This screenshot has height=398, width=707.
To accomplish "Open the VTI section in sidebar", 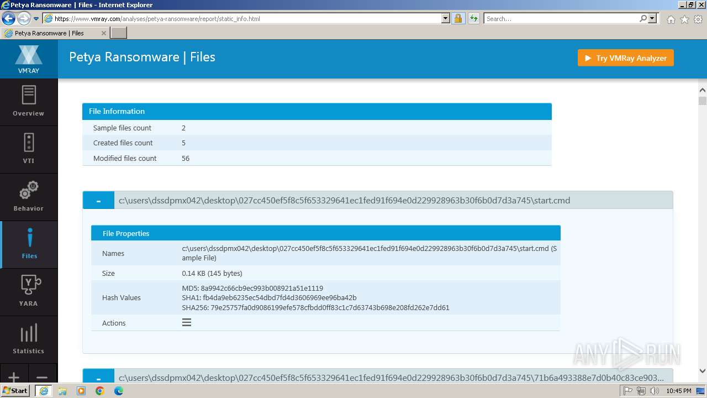I will coord(29,149).
